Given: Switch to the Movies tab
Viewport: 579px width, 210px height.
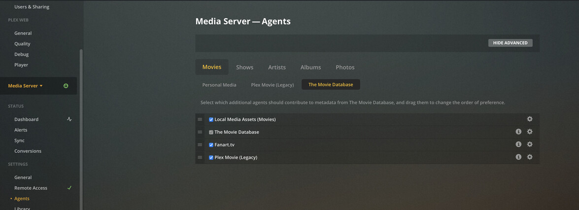Looking at the screenshot, I should coord(212,67).
